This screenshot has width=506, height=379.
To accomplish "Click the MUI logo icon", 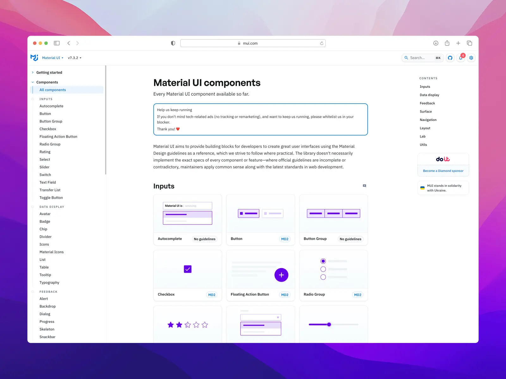I will click(x=34, y=58).
